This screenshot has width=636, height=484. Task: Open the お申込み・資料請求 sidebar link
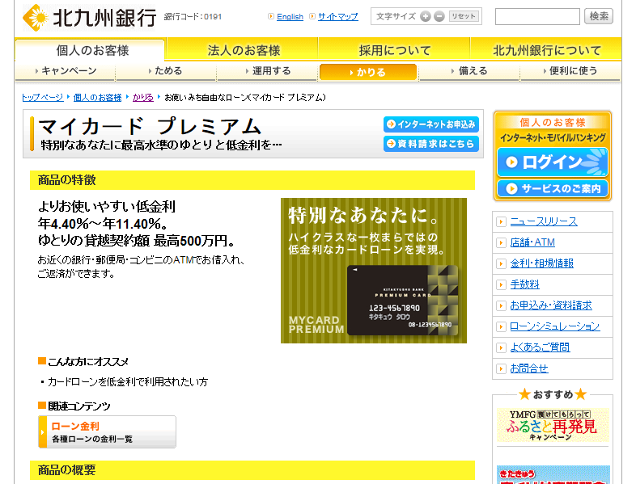point(551,305)
